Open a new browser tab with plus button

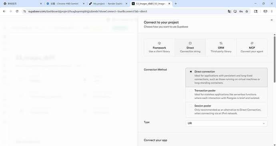click(x=176, y=4)
